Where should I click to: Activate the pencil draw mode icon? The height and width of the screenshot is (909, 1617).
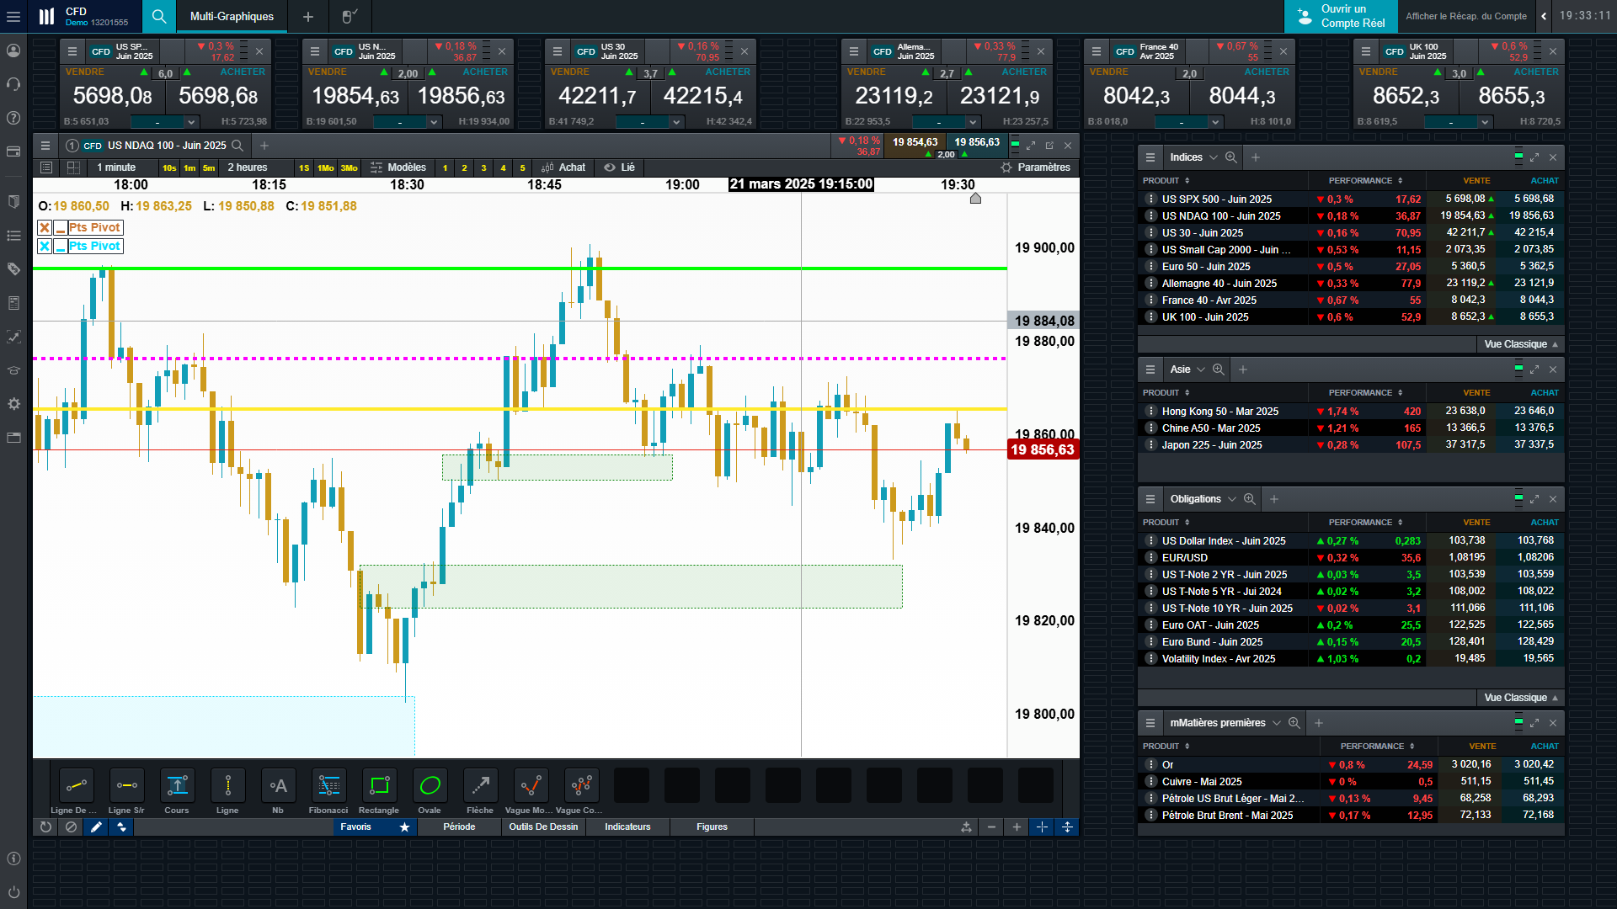96,827
